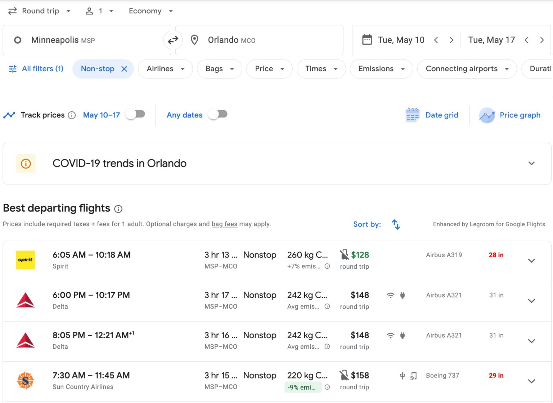Viewport: 553px width, 403px height.
Task: Open the Airlines filter dropdown
Action: pos(165,69)
